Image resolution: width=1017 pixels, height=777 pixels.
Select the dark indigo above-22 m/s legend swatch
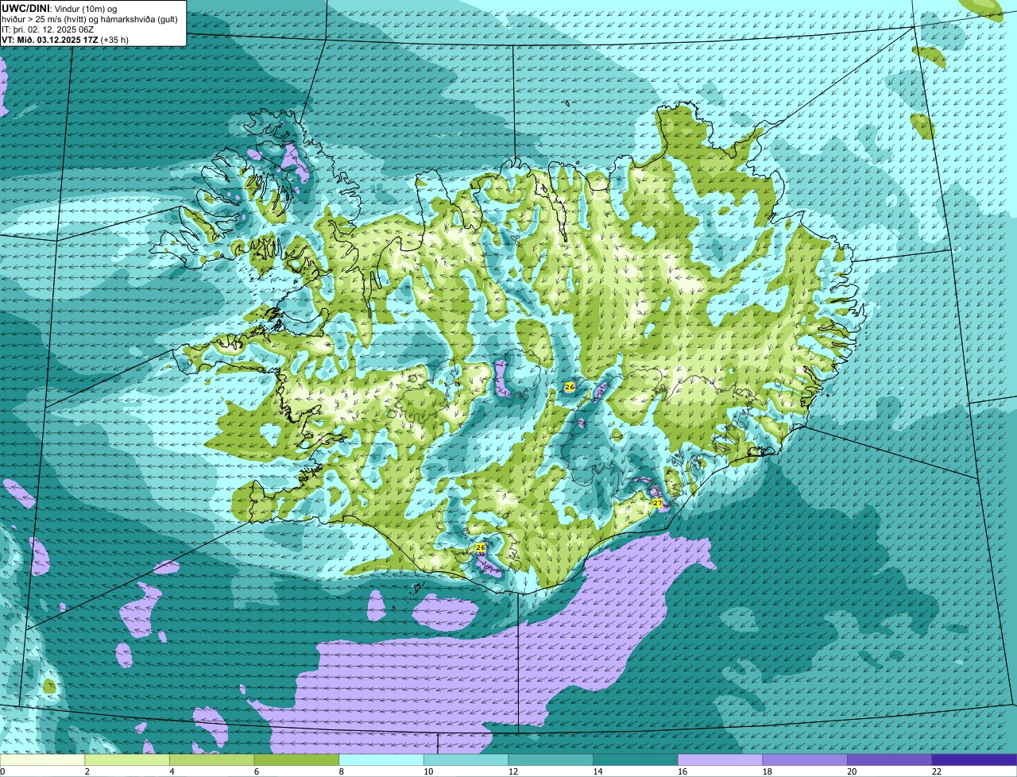(974, 760)
